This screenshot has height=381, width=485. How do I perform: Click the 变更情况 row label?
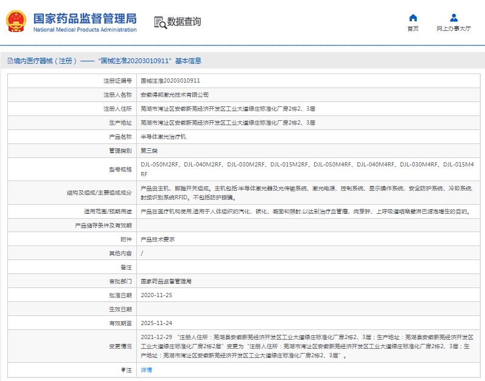[x=120, y=346]
